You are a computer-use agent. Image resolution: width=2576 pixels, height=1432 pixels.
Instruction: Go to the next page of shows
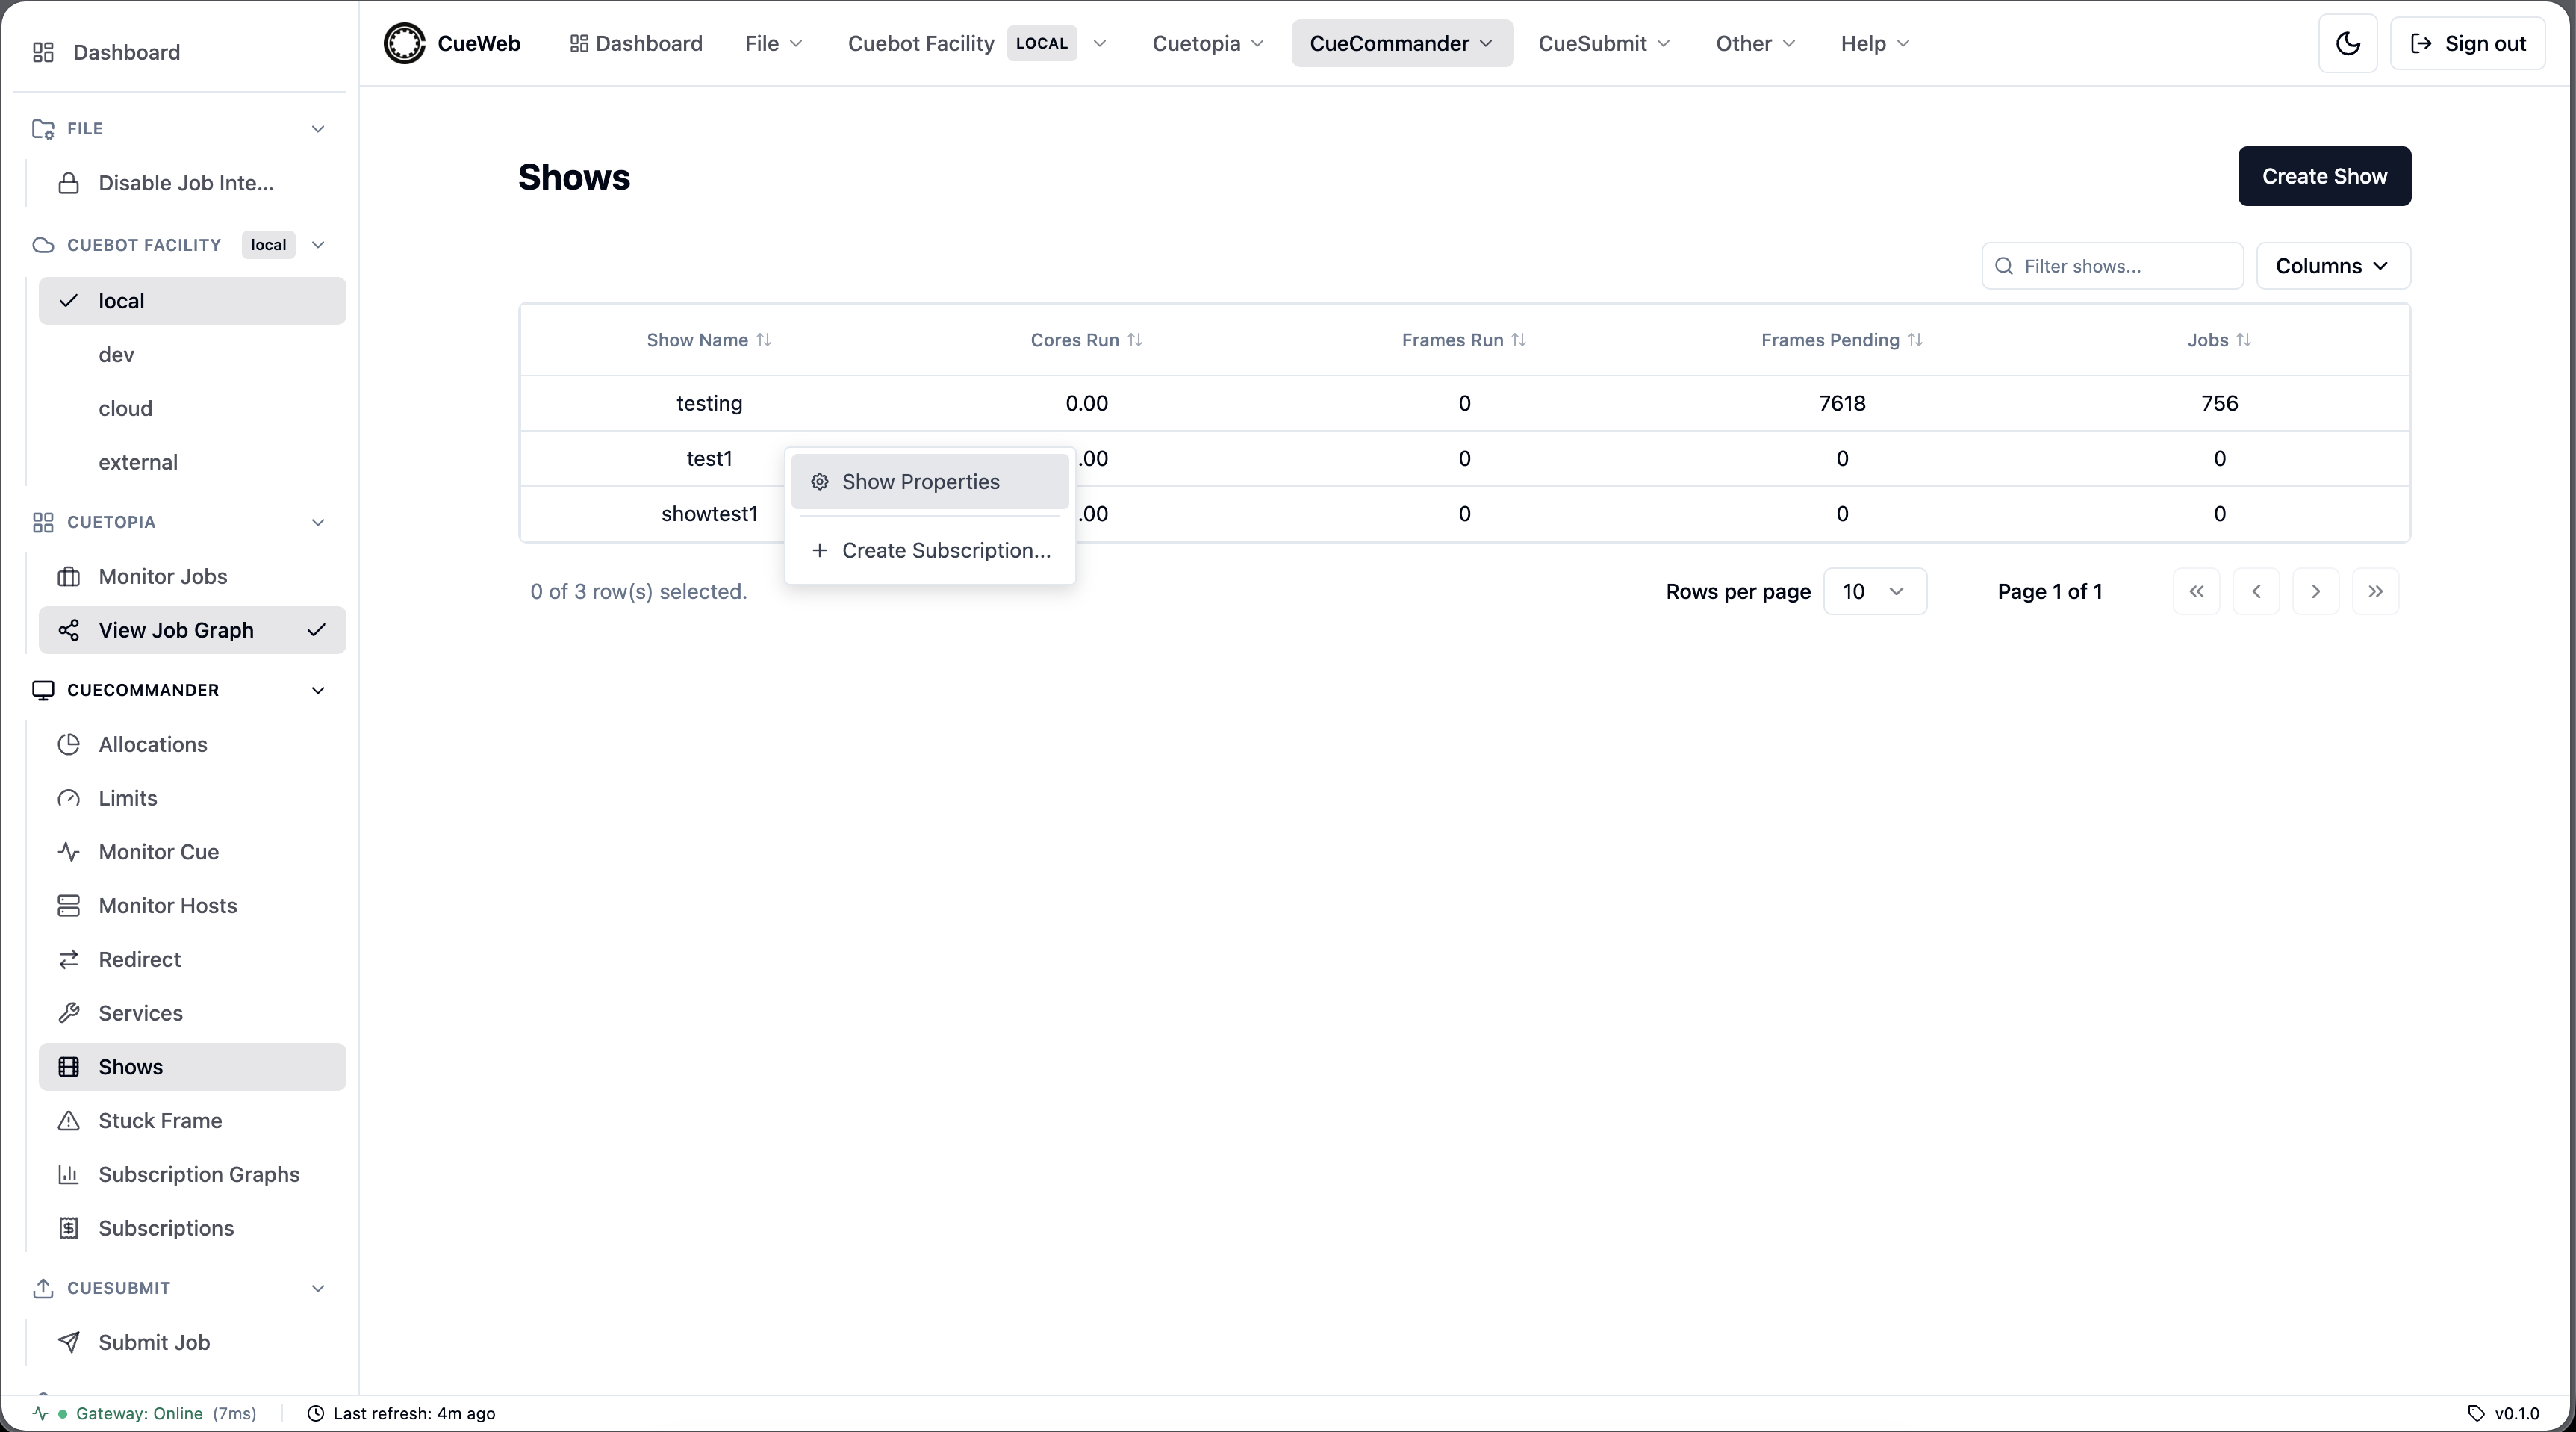point(2315,591)
